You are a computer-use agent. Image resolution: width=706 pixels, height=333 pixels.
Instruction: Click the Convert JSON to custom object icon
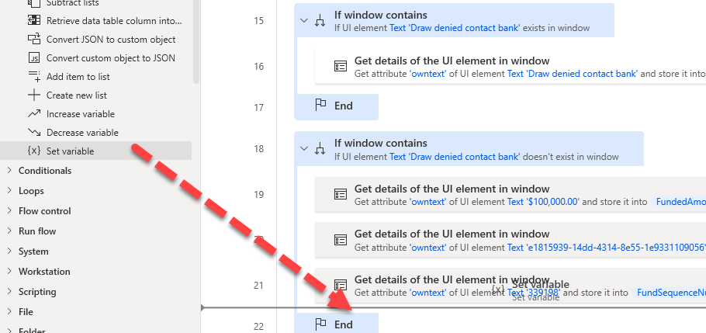pos(34,40)
